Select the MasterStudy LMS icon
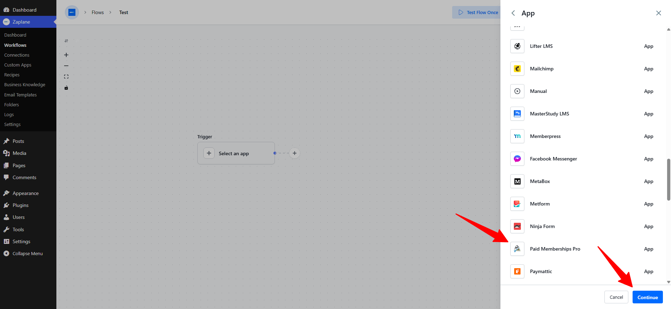 tap(517, 114)
